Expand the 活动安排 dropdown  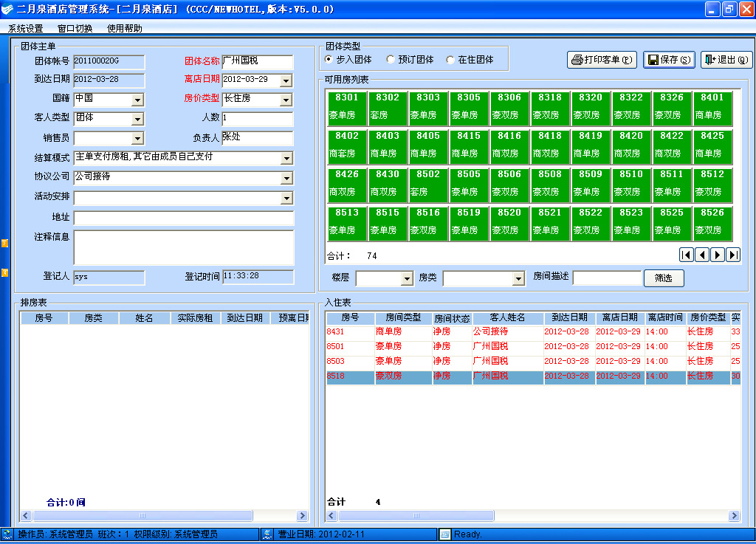286,198
